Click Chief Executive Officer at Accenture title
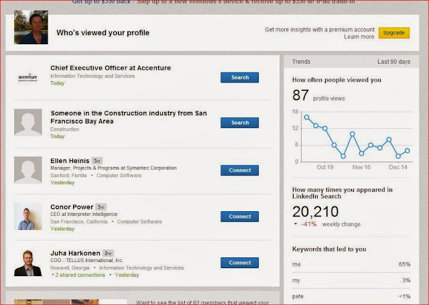Screen dimensions: 429x305 [111, 68]
